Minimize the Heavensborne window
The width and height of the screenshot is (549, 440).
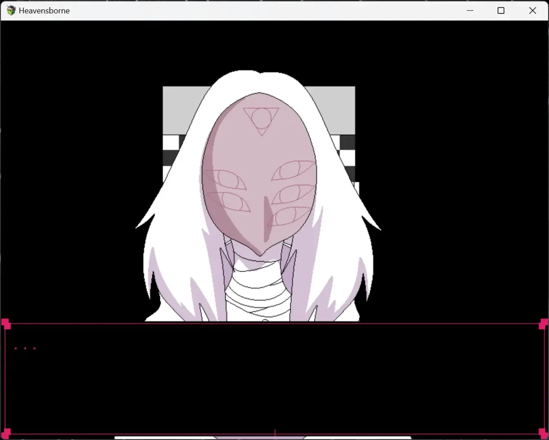(x=470, y=11)
